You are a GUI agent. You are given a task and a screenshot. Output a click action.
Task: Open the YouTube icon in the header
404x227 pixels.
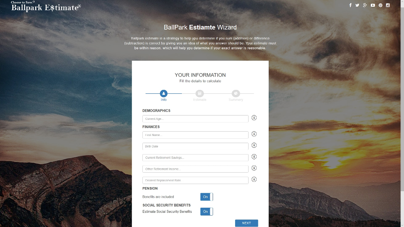coord(372,5)
